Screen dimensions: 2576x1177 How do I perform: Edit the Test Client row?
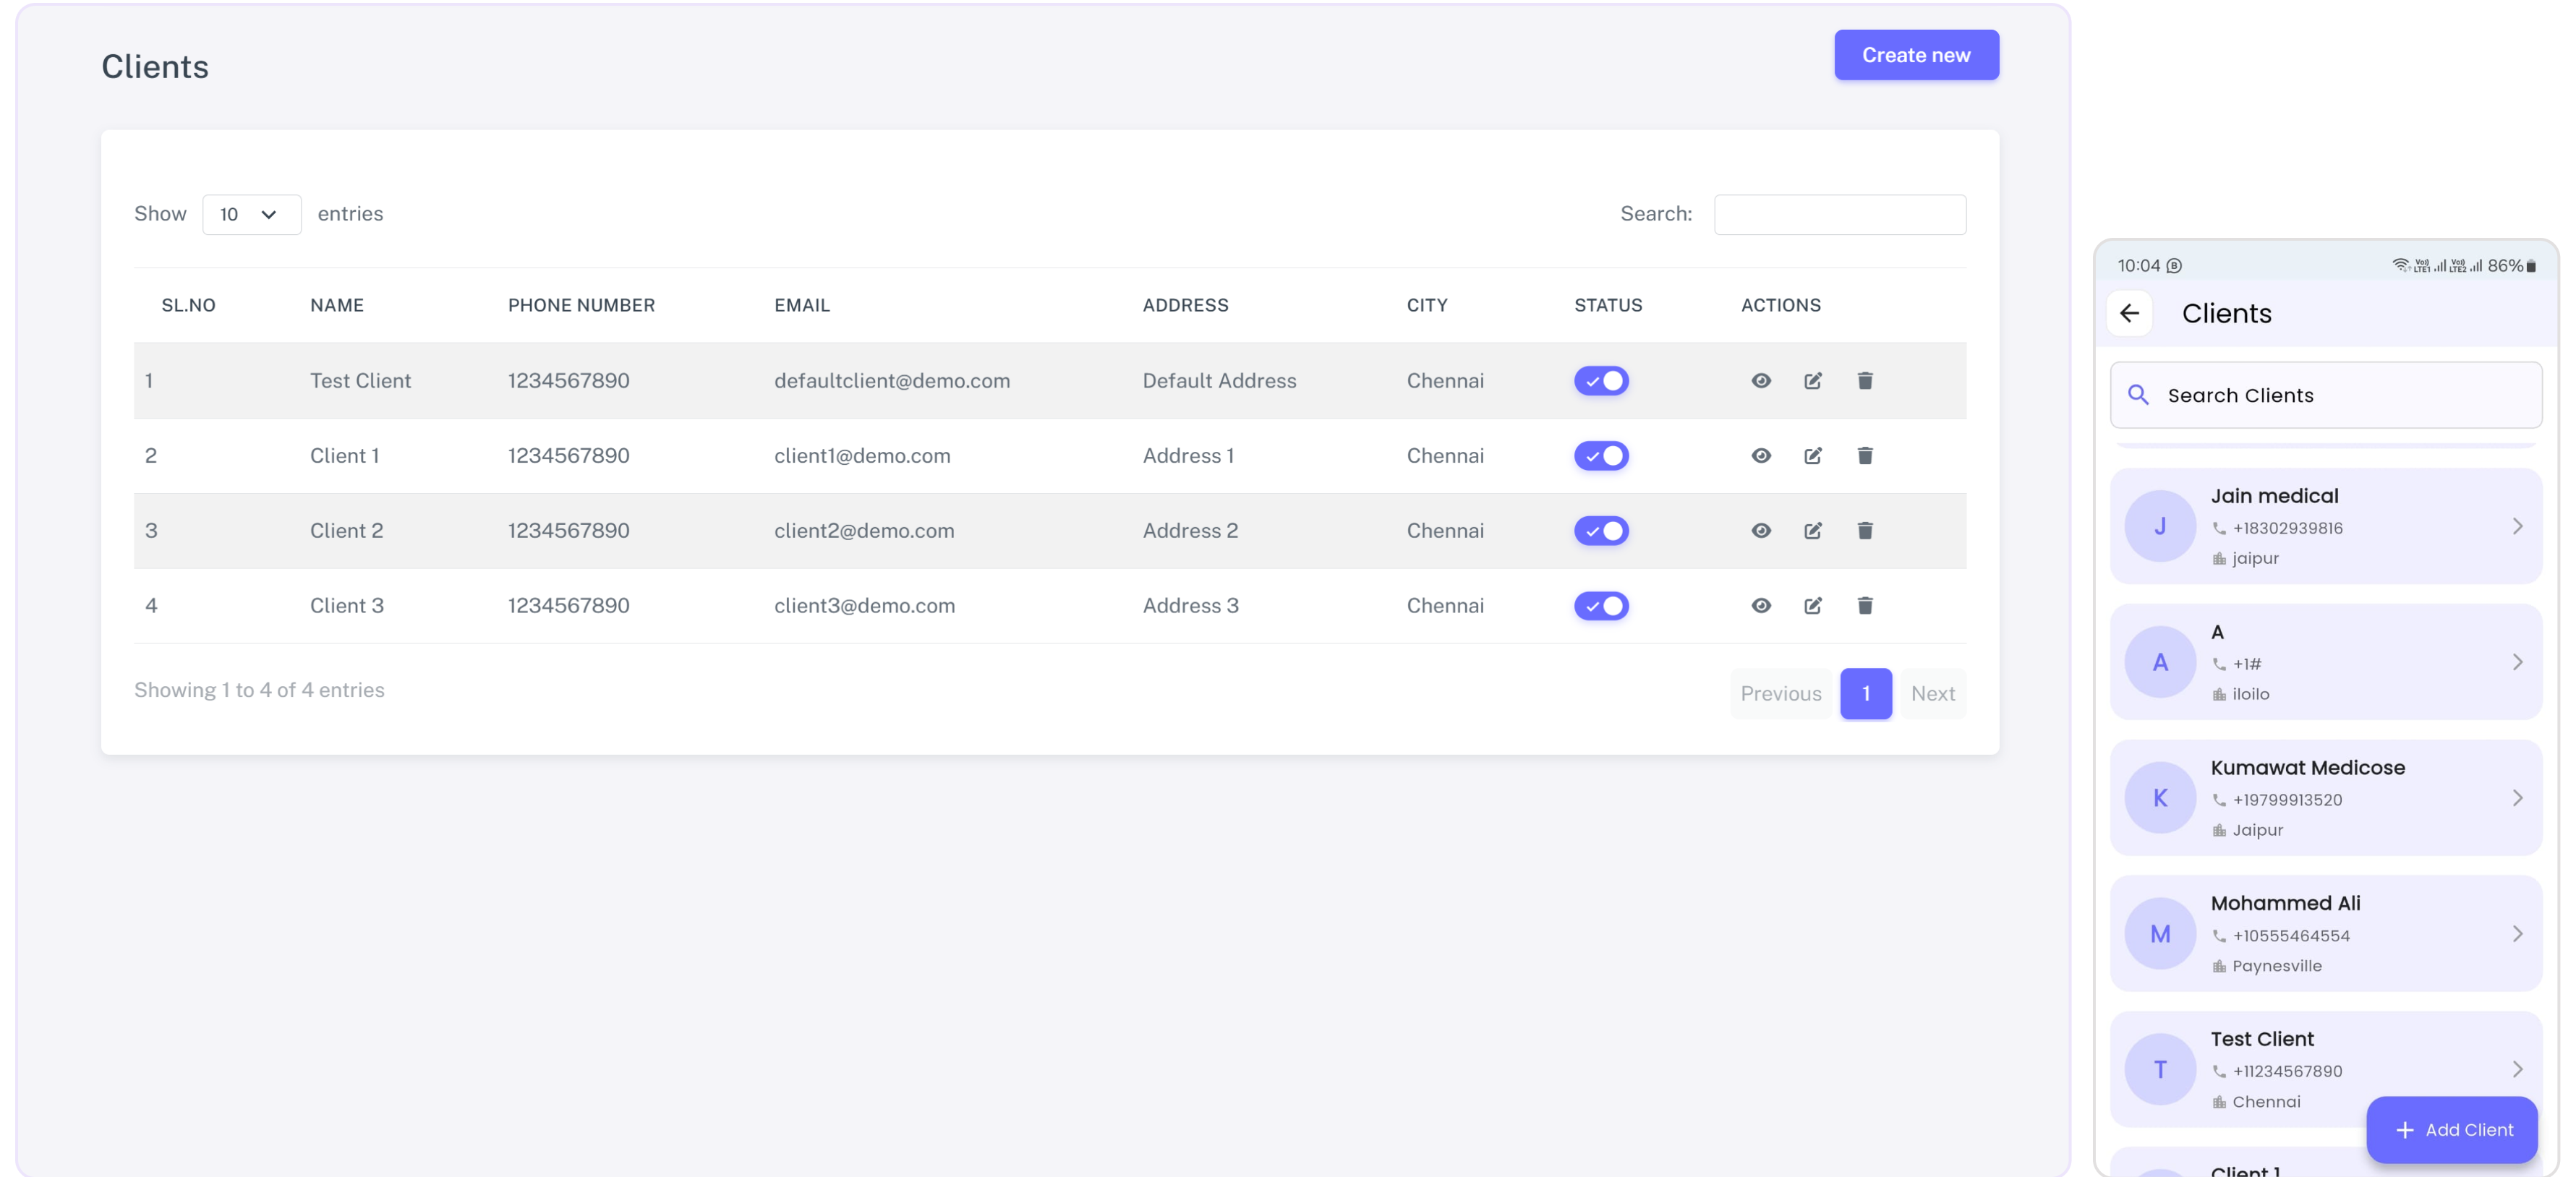click(x=1813, y=380)
